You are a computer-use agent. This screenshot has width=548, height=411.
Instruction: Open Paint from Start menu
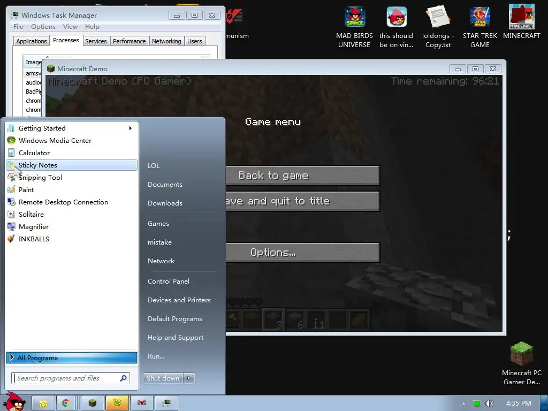coord(72,190)
